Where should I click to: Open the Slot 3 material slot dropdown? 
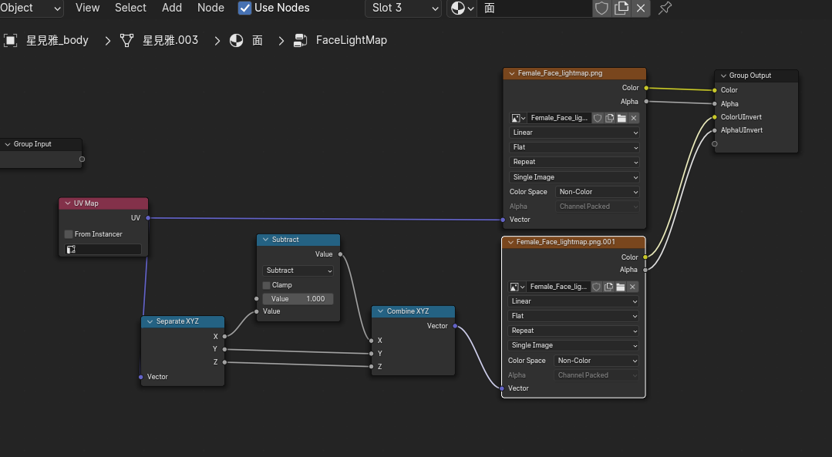[x=403, y=8]
